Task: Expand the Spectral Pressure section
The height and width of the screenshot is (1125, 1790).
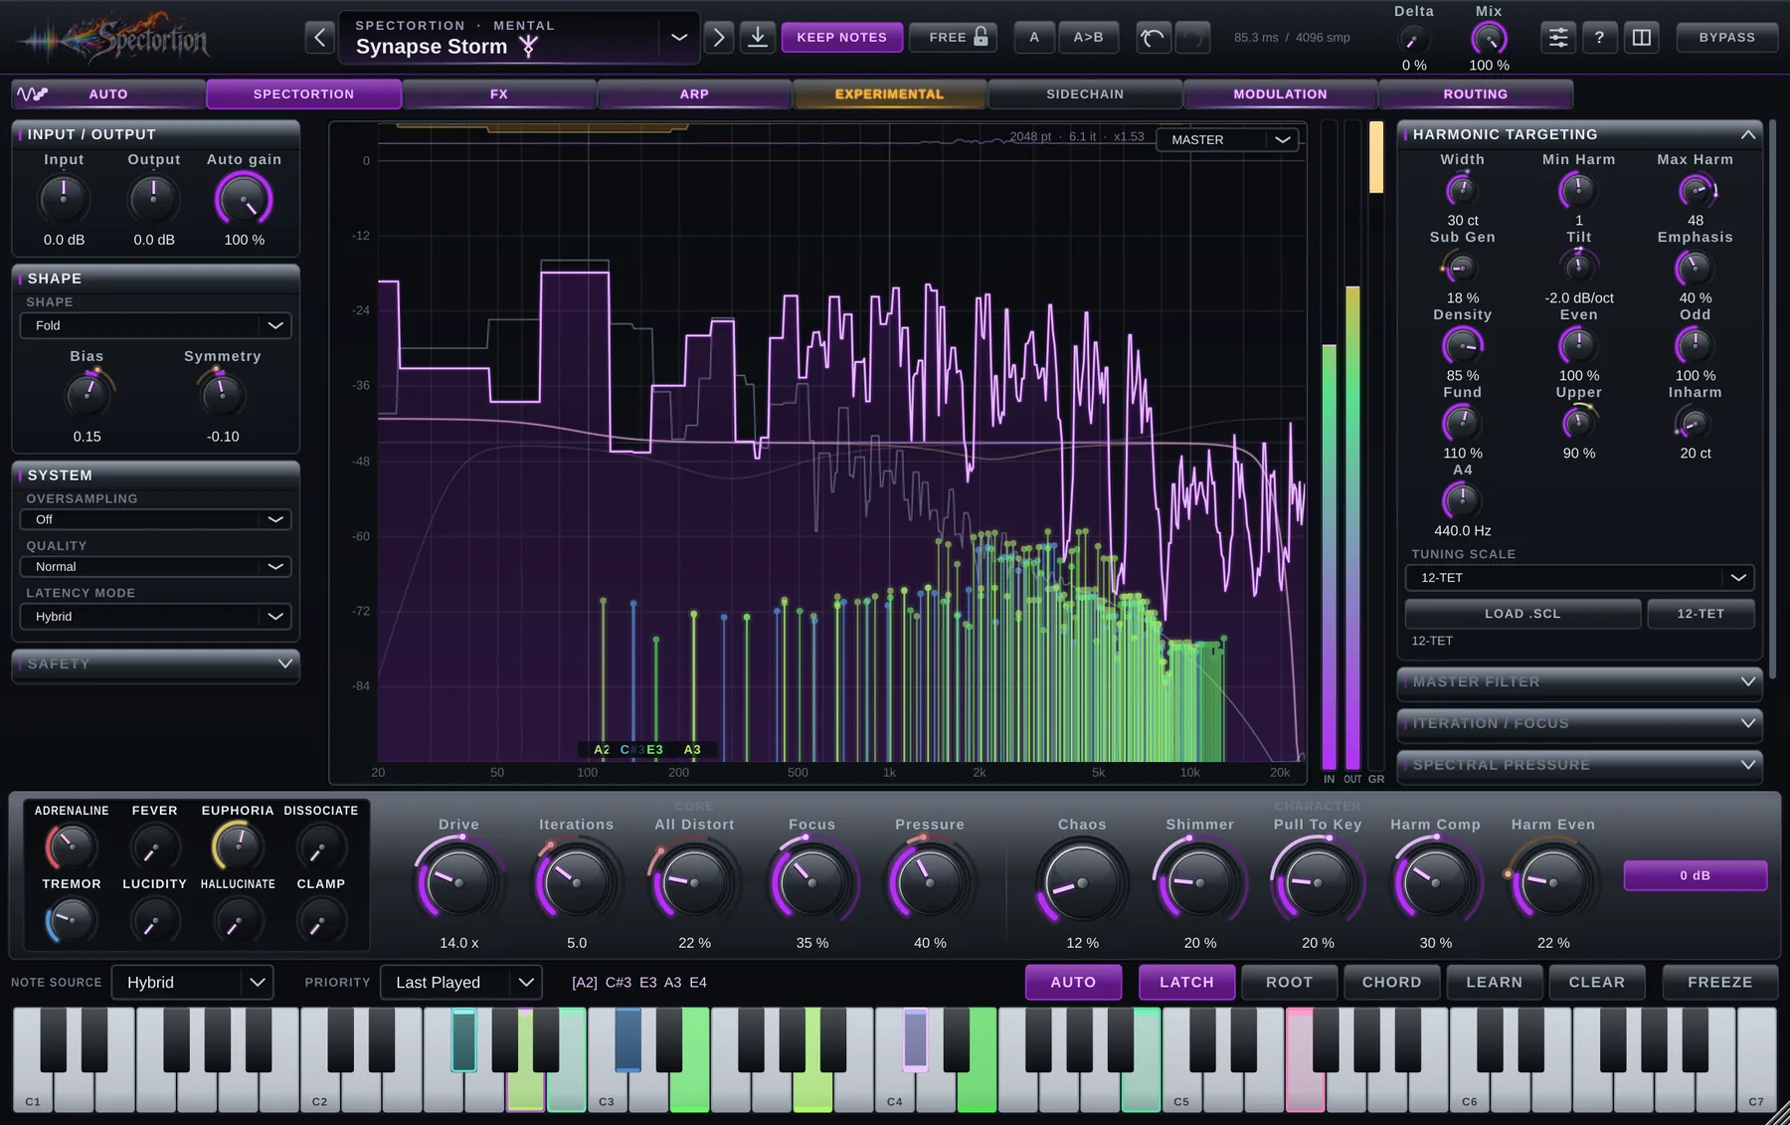Action: 1579,765
